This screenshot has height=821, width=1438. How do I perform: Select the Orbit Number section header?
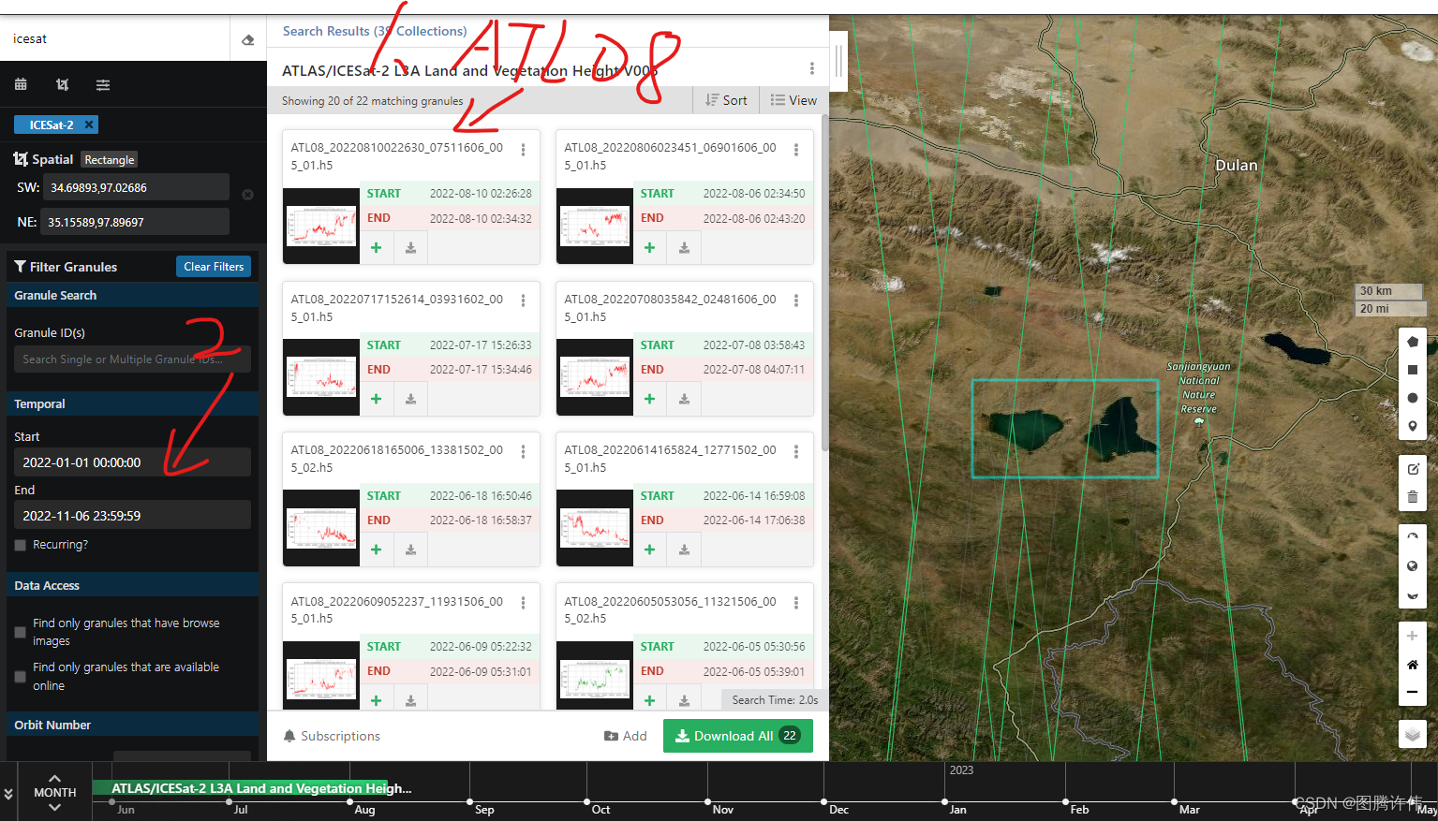coord(132,725)
